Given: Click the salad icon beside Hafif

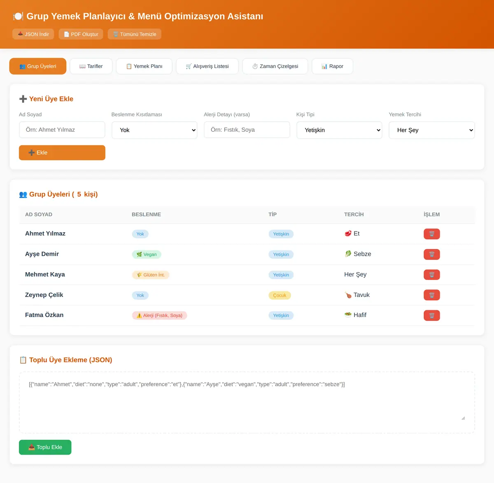Looking at the screenshot, I should point(348,315).
